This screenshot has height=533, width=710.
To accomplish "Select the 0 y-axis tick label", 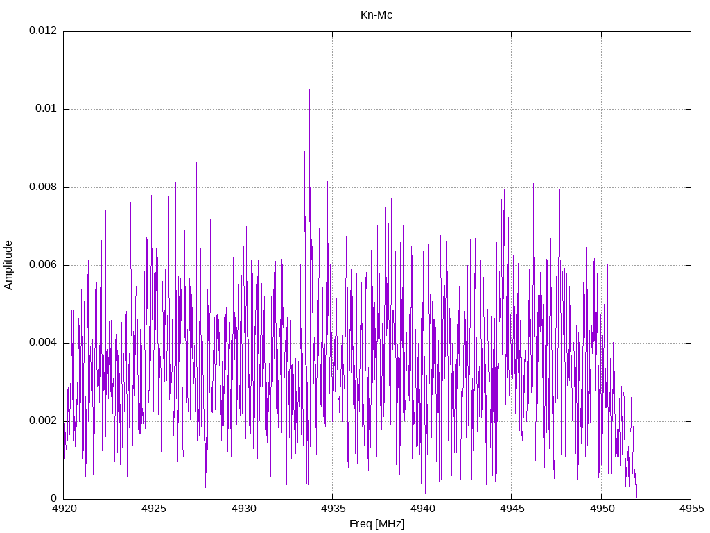I will (x=54, y=498).
